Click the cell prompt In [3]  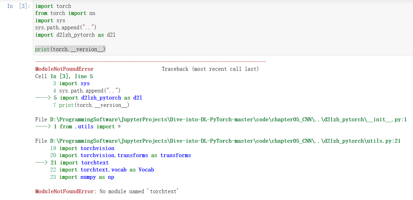[x=17, y=6]
